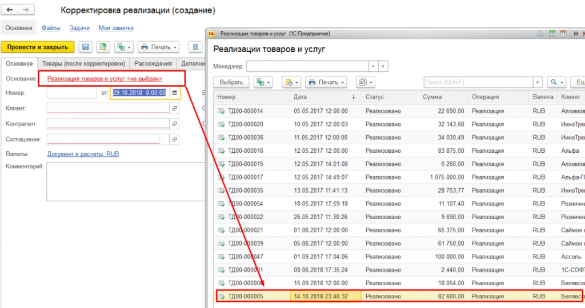Open the Печать dropdown in the correction form
The image size is (585, 308).
pyautogui.click(x=159, y=47)
